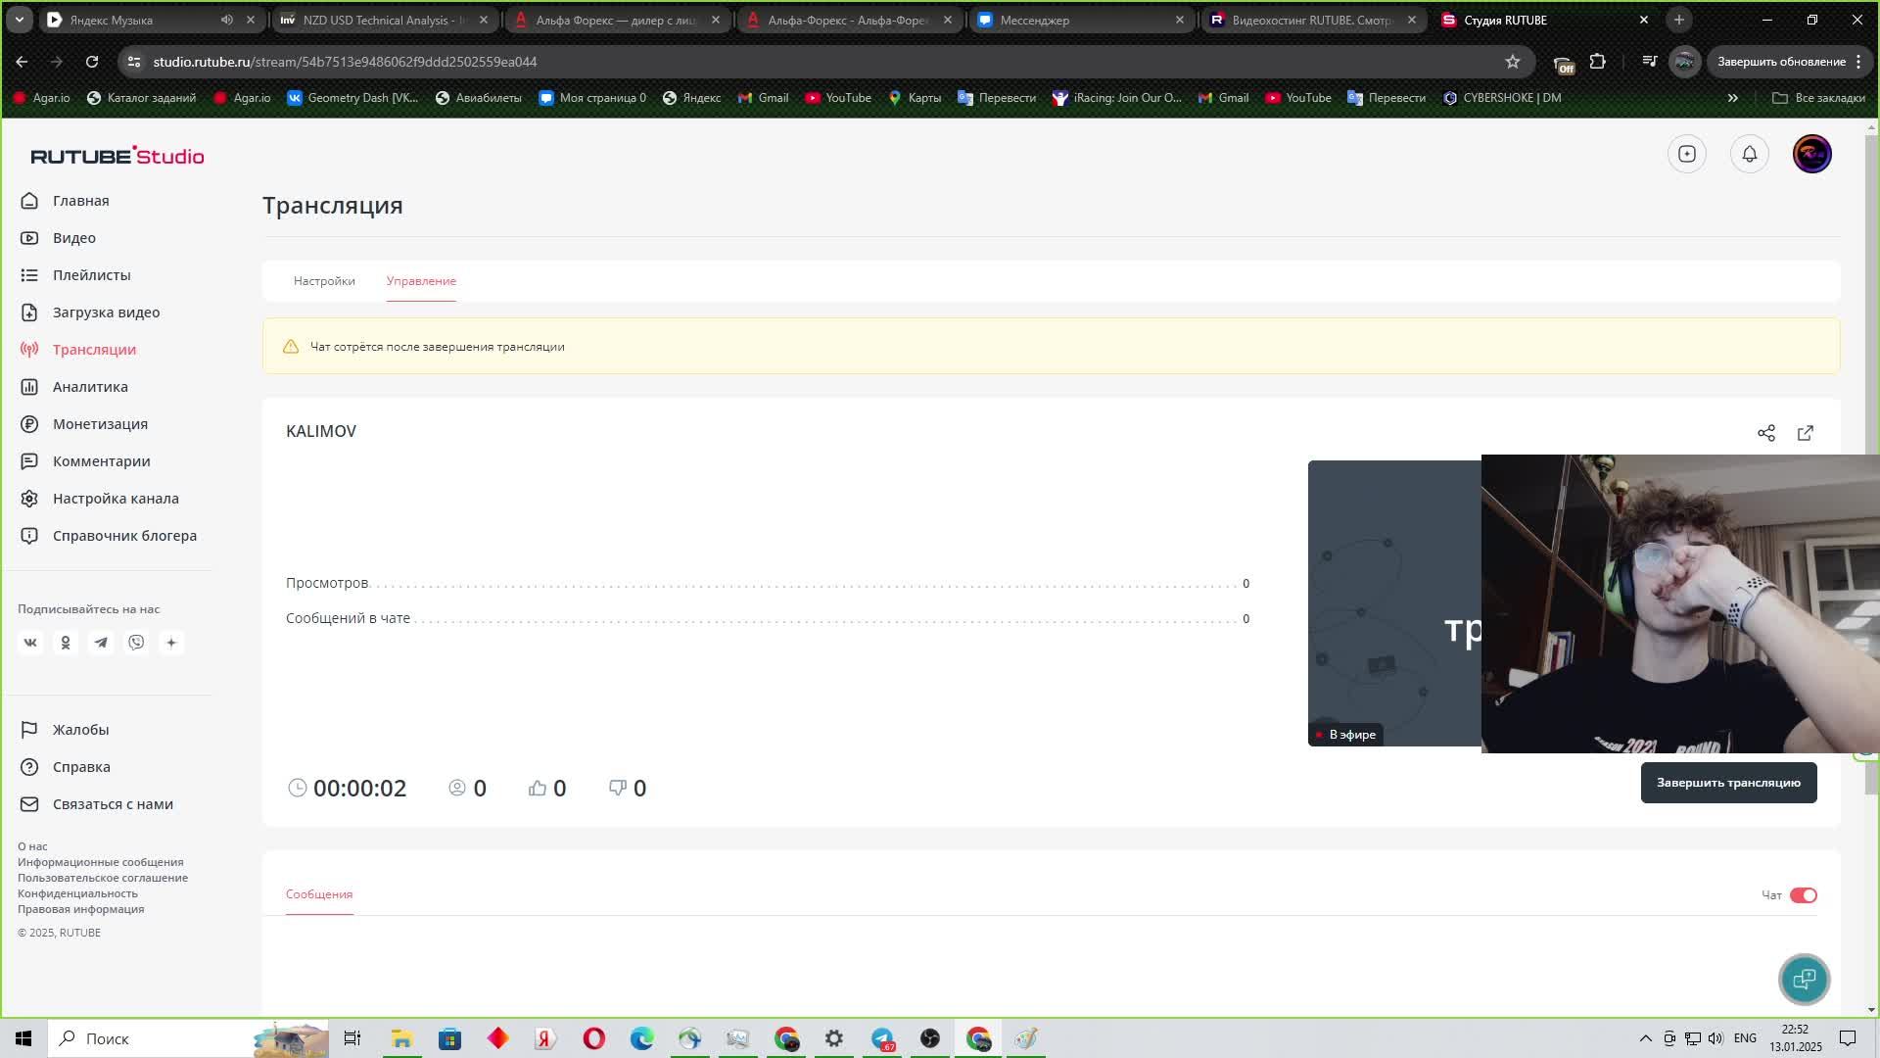The height and width of the screenshot is (1058, 1880).
Task: Click the RUTUBE Studio logo
Action: 117,156
